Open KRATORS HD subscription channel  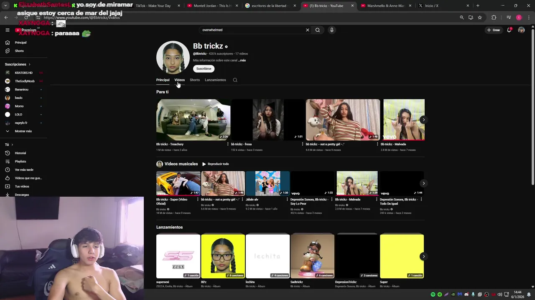point(23,73)
